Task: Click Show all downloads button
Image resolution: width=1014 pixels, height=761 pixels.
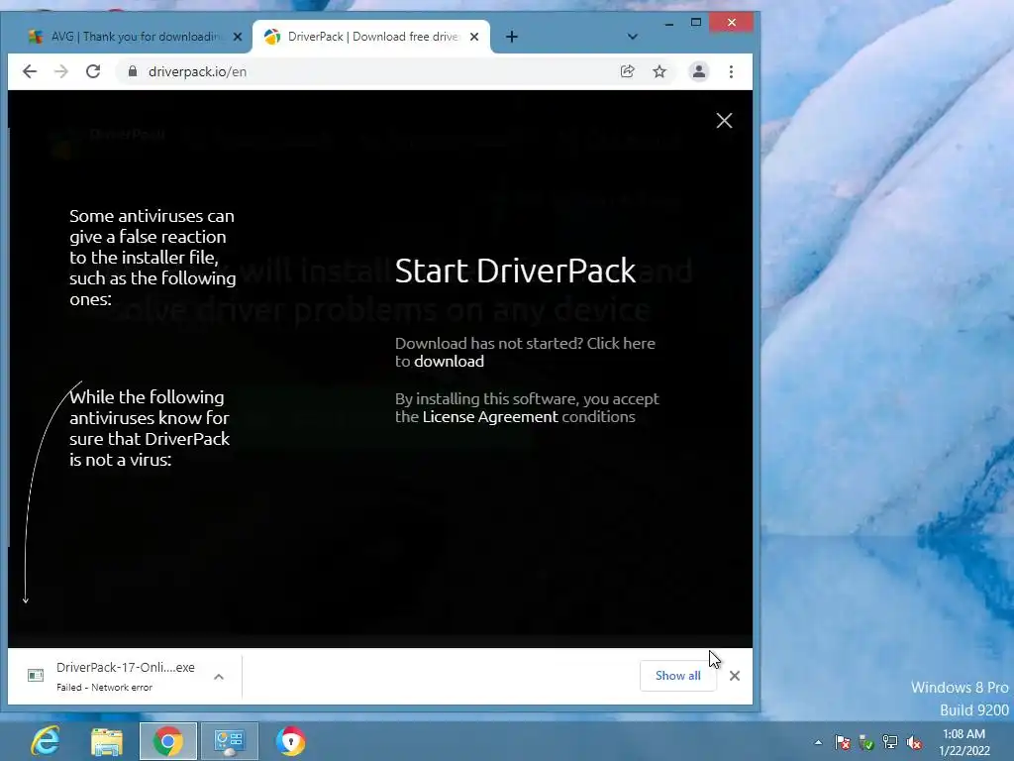Action: tap(677, 676)
